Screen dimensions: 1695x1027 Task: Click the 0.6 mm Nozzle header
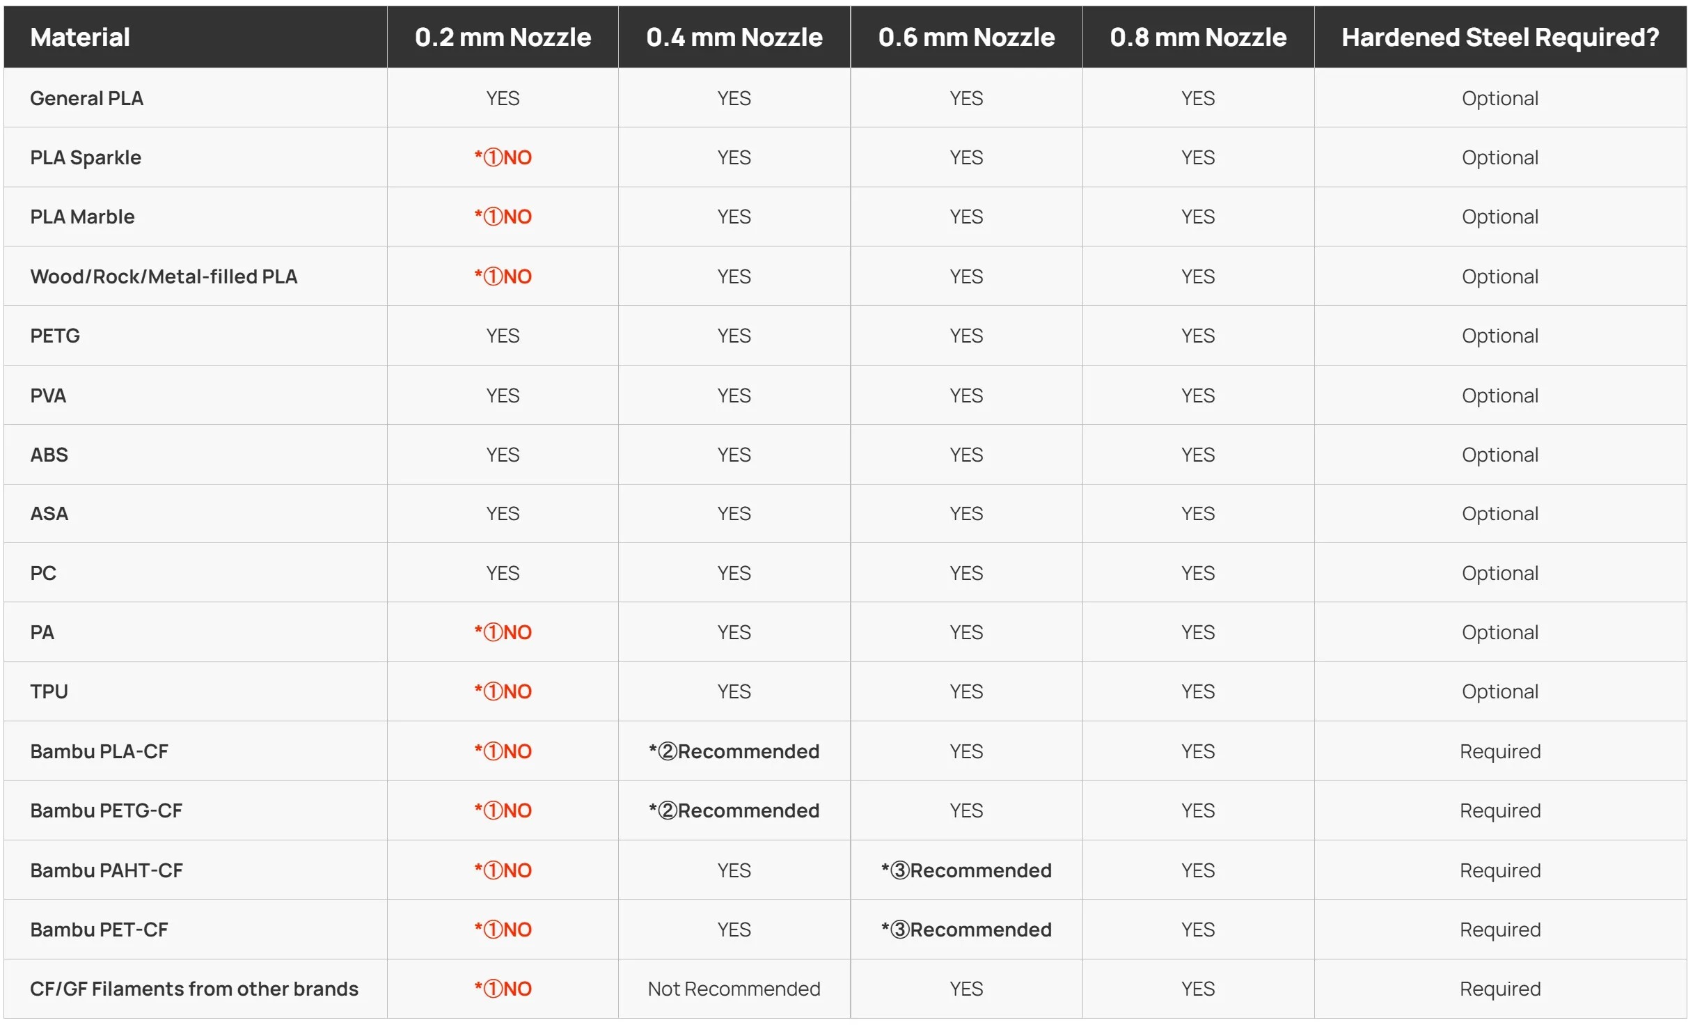pos(966,37)
